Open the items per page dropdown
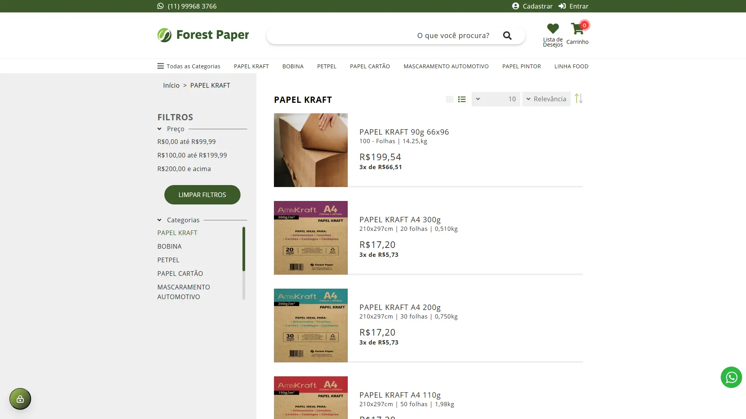The width and height of the screenshot is (746, 419). [x=496, y=99]
